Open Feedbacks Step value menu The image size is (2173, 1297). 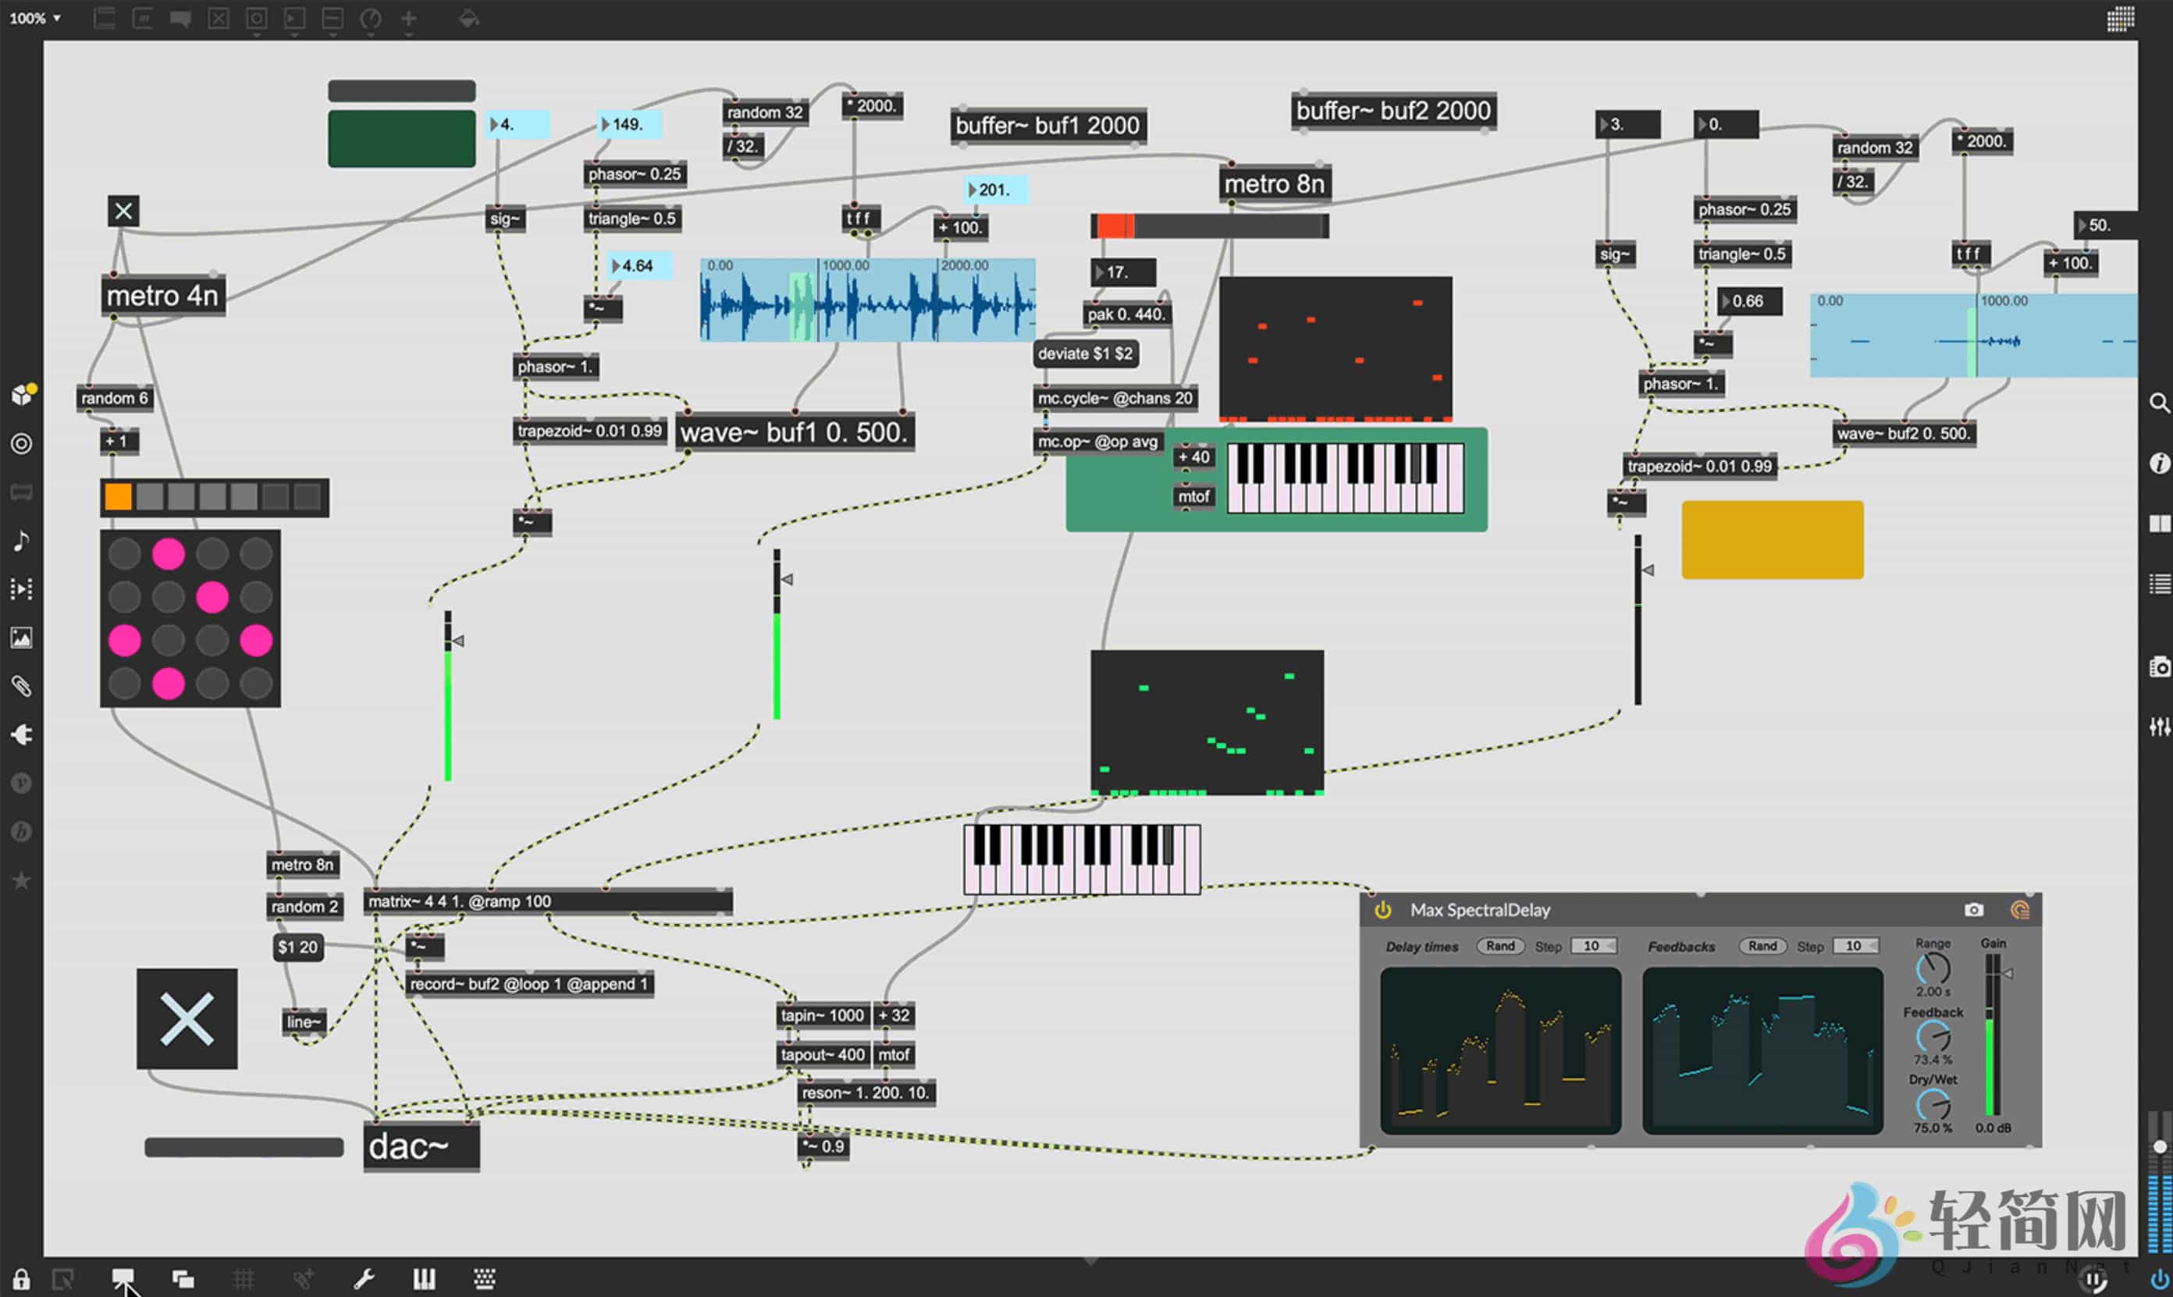coord(1855,946)
